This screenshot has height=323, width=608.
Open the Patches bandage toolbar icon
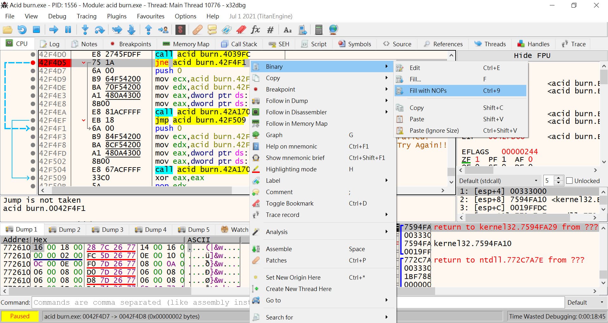[197, 30]
